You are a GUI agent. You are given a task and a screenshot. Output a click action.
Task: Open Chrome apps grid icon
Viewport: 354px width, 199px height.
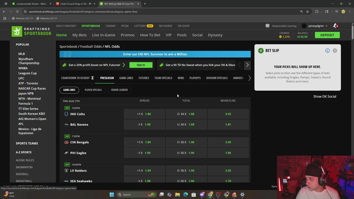(5, 18)
